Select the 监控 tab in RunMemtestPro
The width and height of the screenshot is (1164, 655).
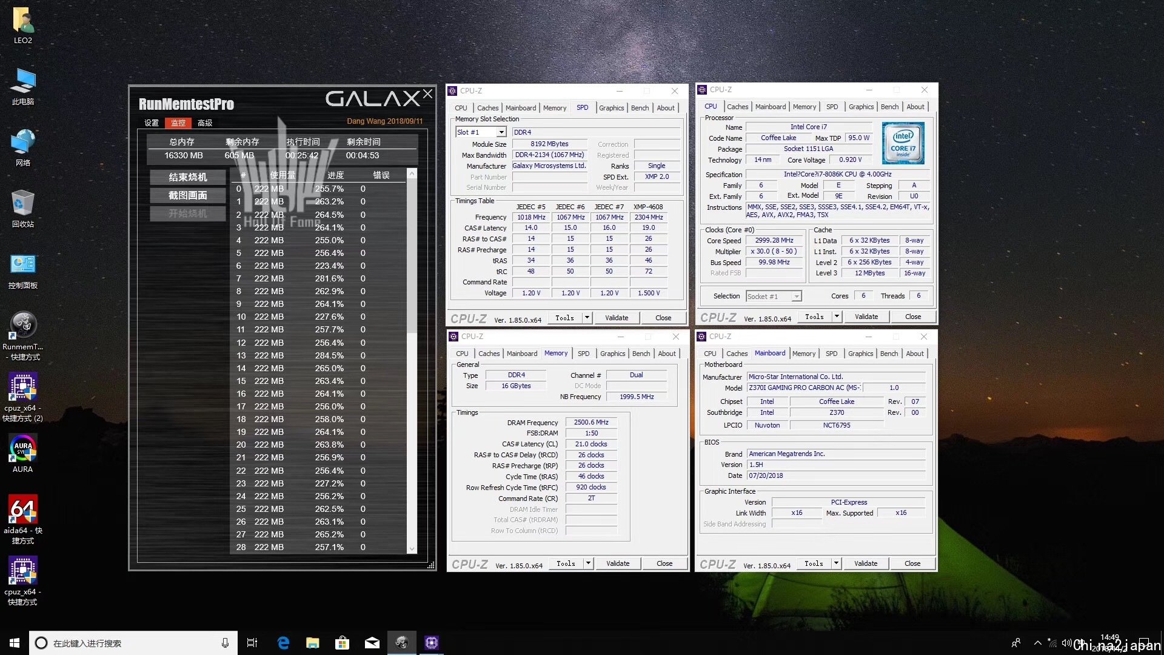(x=178, y=123)
